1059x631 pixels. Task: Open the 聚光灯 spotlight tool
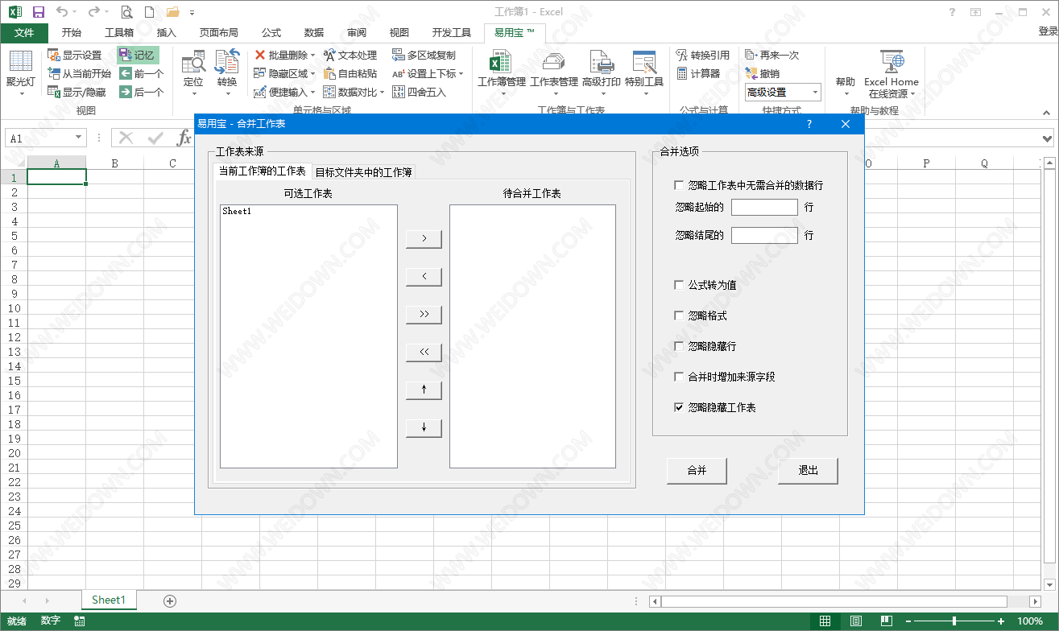click(x=21, y=72)
